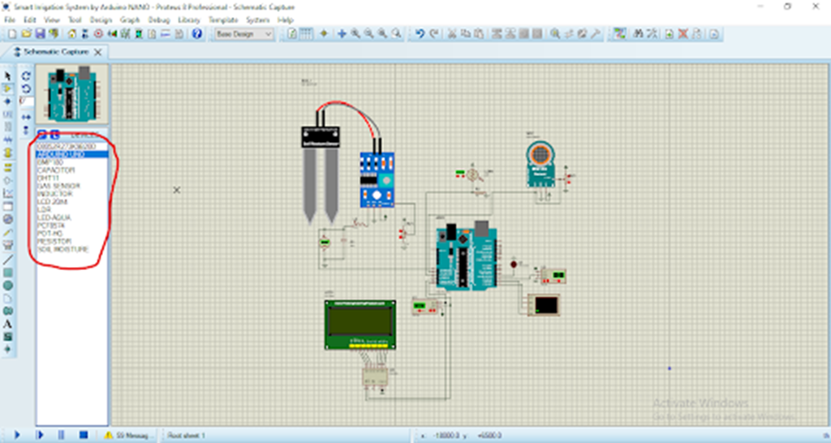Select LED-AQUA in devices list

click(x=54, y=217)
